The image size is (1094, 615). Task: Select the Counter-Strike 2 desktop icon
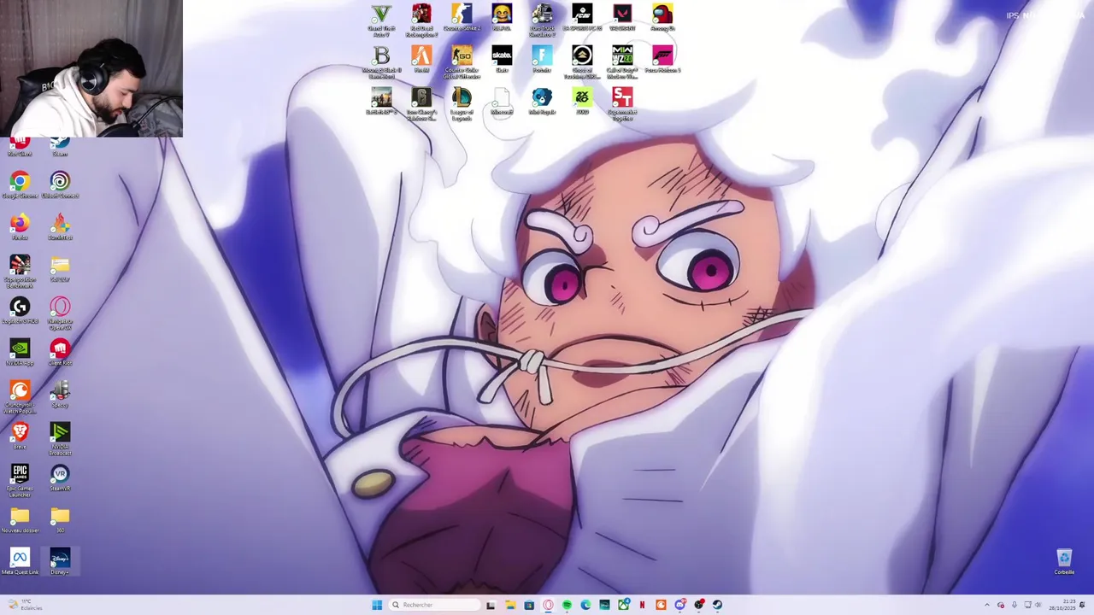click(x=462, y=19)
